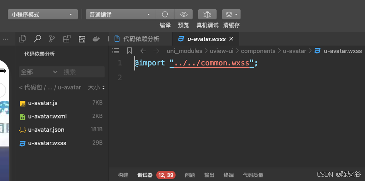Open the 小程序模式 mode dropdown
This screenshot has width=365, height=181.
43,14
